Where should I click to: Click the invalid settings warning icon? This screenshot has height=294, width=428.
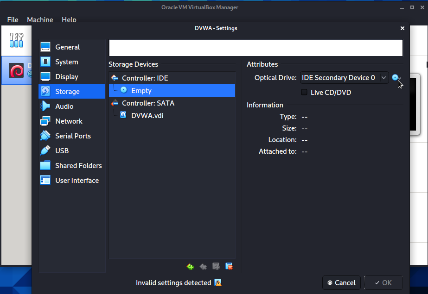[218, 283]
